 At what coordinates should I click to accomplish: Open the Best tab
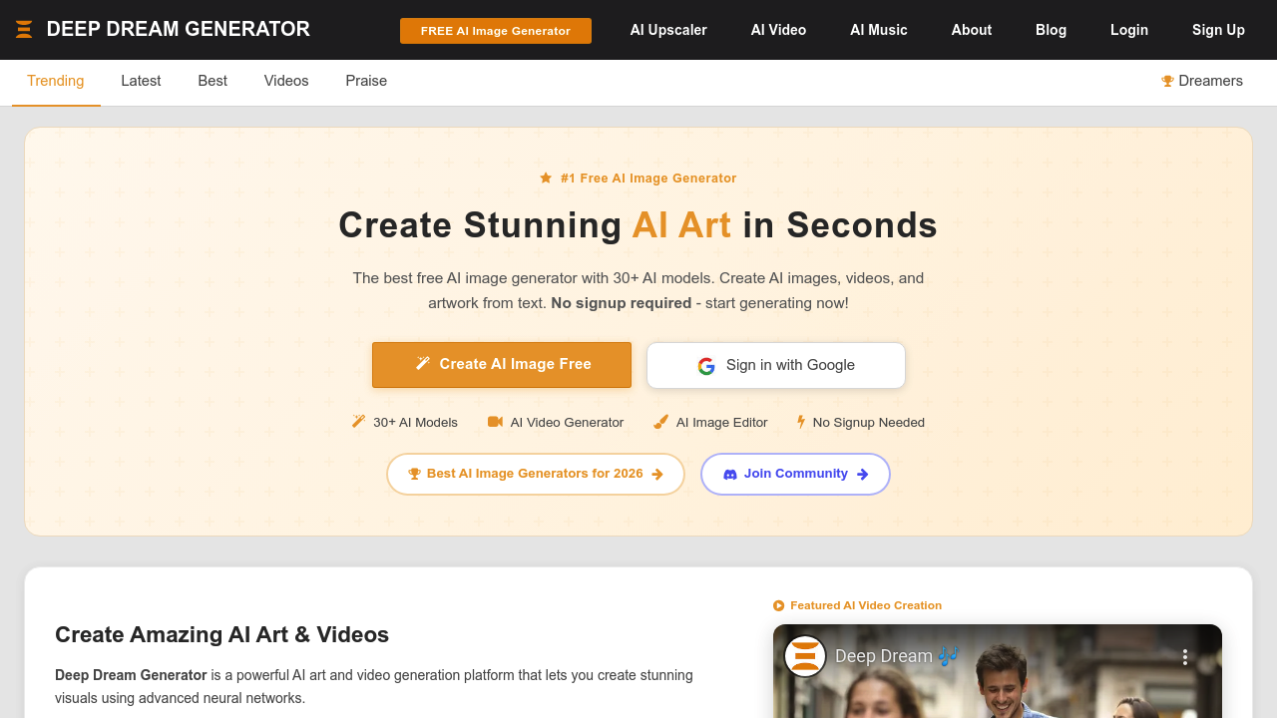[213, 81]
